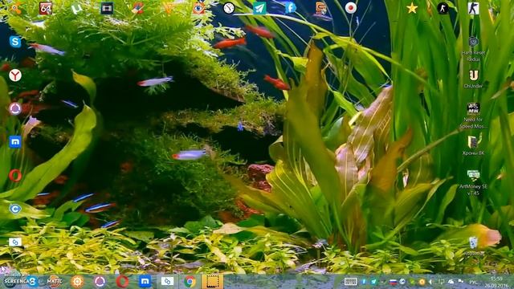Image resolution: width=514 pixels, height=289 pixels.
Task: Open the Recycle Bin on the desktop
Action: (473, 246)
